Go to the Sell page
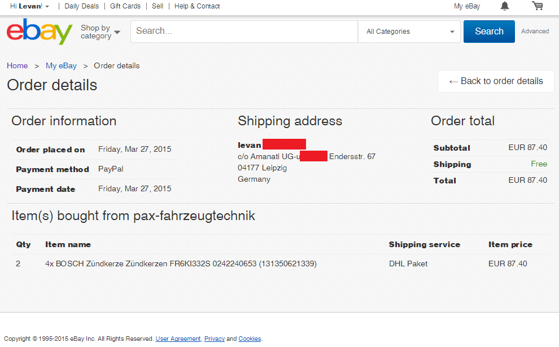 pos(158,6)
